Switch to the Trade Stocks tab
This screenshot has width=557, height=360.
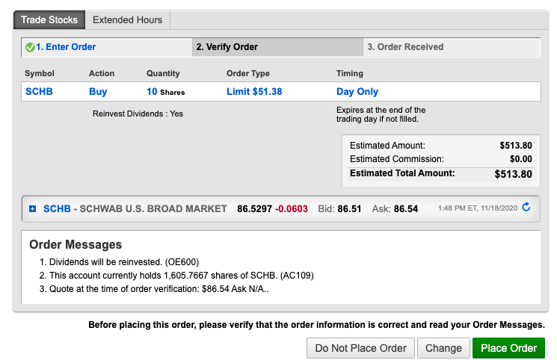pyautogui.click(x=49, y=20)
